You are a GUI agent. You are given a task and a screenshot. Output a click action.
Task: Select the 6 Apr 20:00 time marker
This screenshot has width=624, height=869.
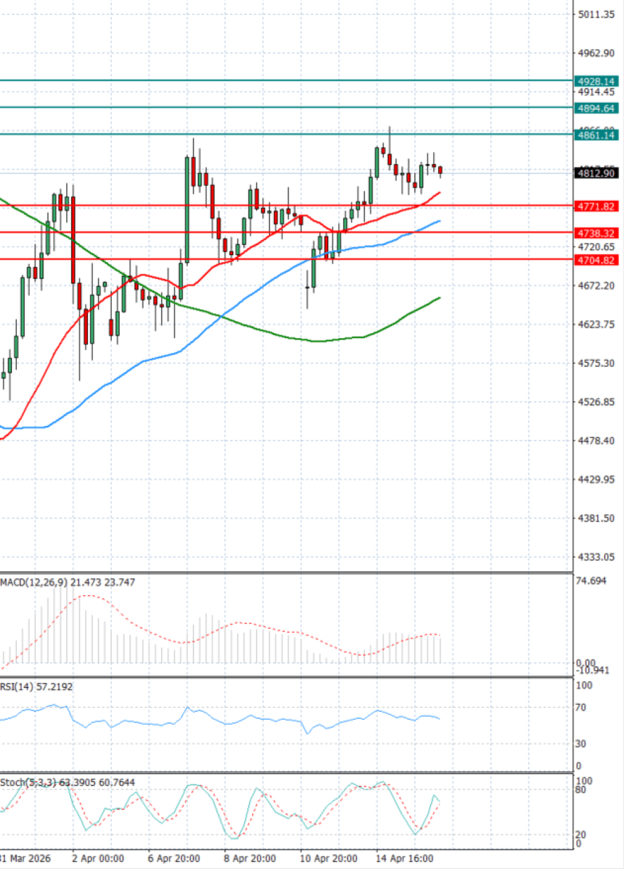click(174, 858)
